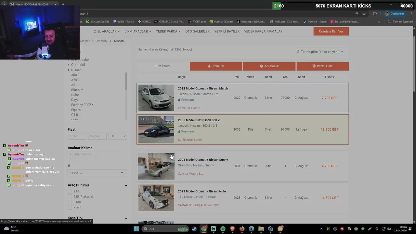The width and height of the screenshot is (416, 234).
Task: Collapse the Kasa Tipi section
Action: (126, 218)
